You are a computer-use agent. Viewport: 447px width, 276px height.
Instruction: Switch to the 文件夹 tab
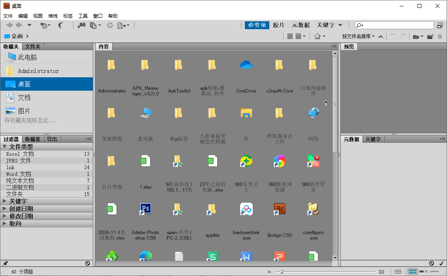point(33,47)
